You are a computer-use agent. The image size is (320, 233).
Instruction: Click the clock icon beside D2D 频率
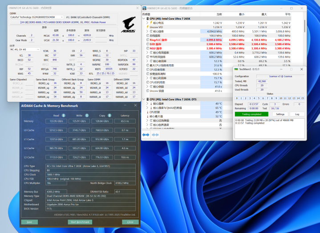148,44
